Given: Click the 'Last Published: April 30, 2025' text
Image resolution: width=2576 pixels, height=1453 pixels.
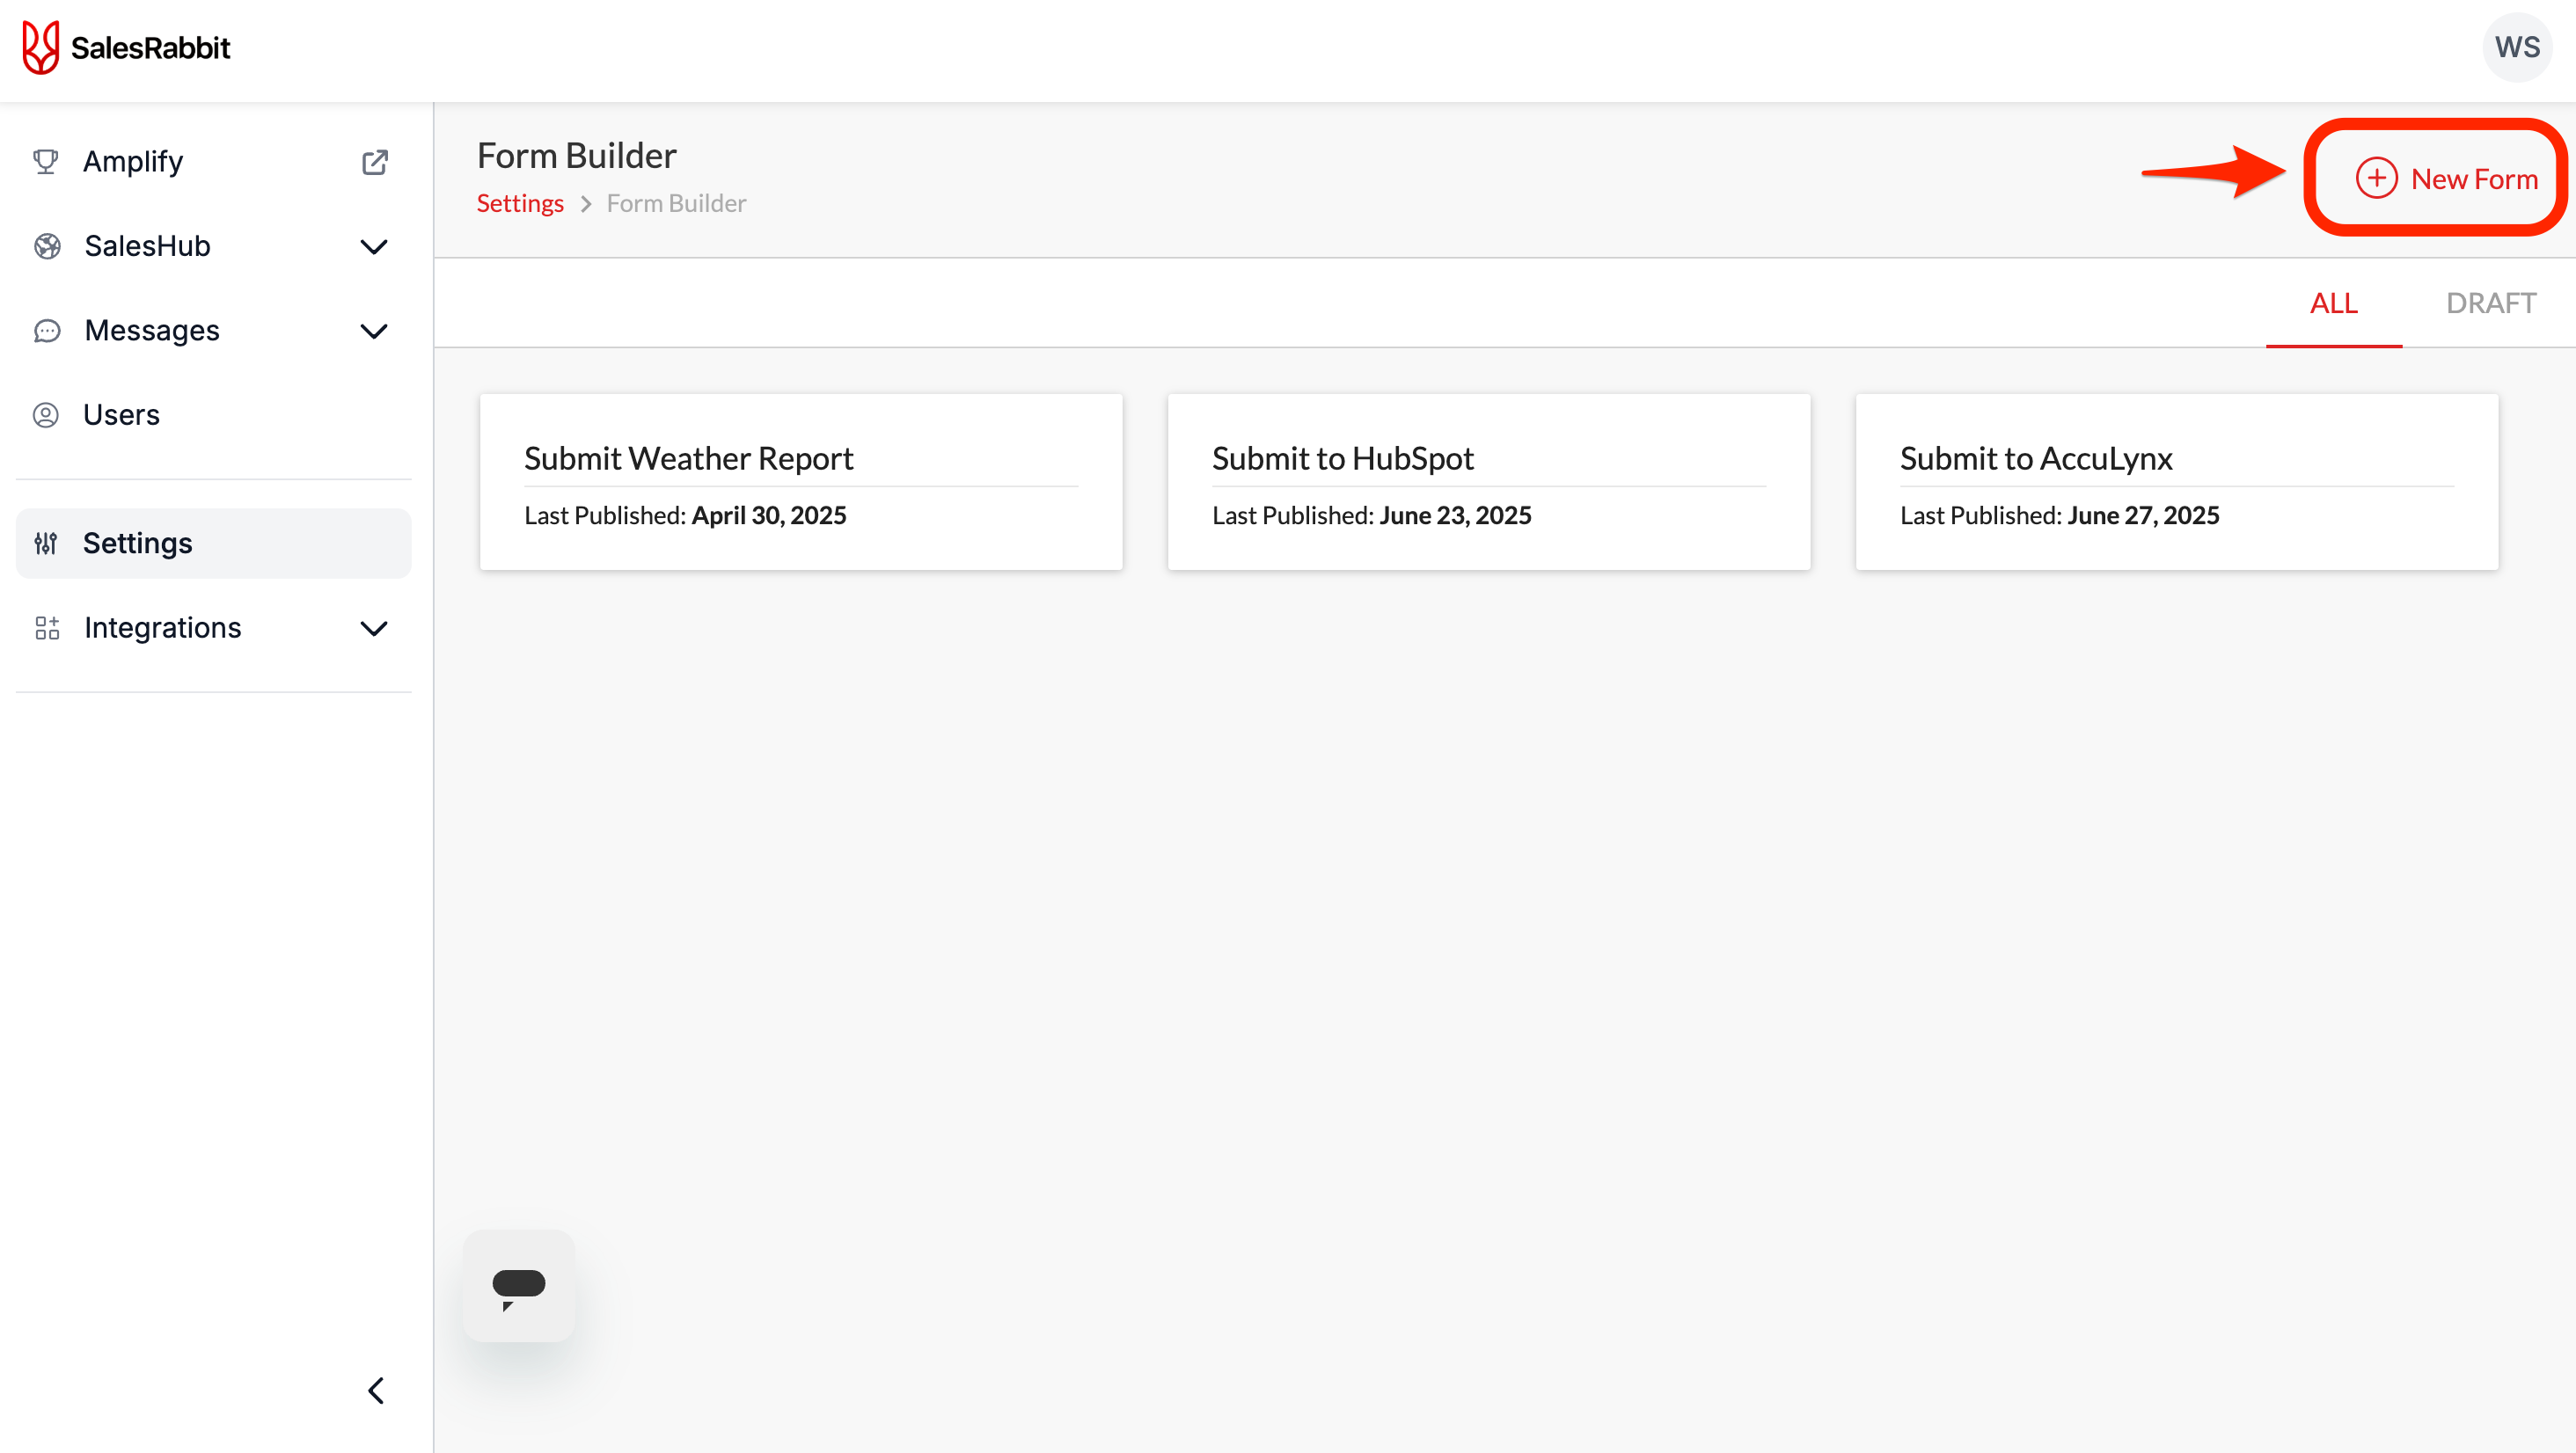Looking at the screenshot, I should (x=685, y=515).
